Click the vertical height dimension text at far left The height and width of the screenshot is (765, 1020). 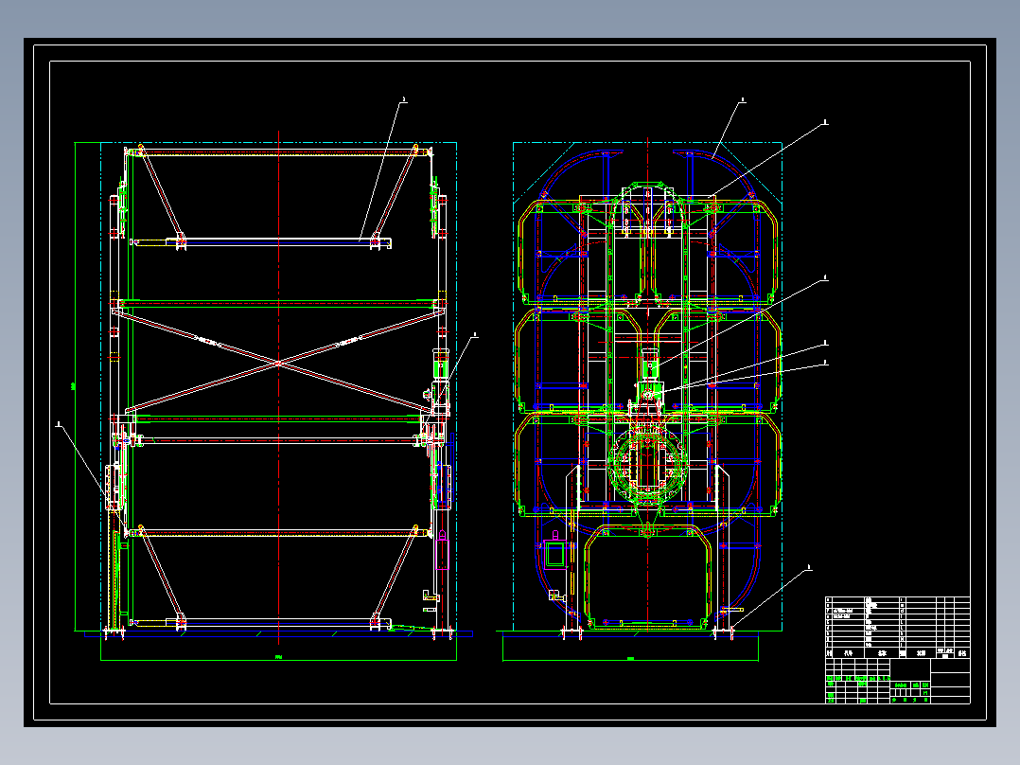tap(73, 387)
